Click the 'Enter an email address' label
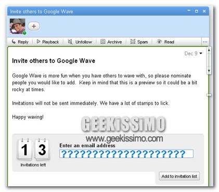This screenshot has height=192, width=219. [x=87, y=145]
